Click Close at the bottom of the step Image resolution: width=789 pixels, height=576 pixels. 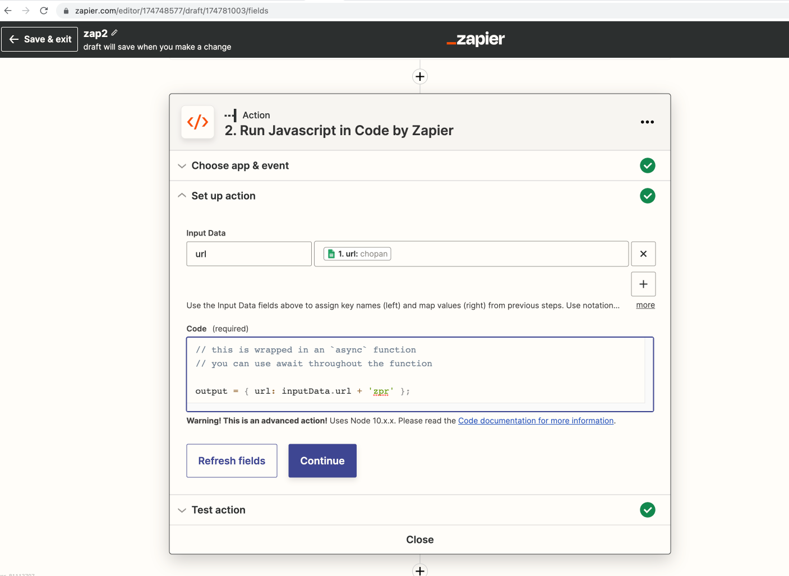(x=420, y=540)
